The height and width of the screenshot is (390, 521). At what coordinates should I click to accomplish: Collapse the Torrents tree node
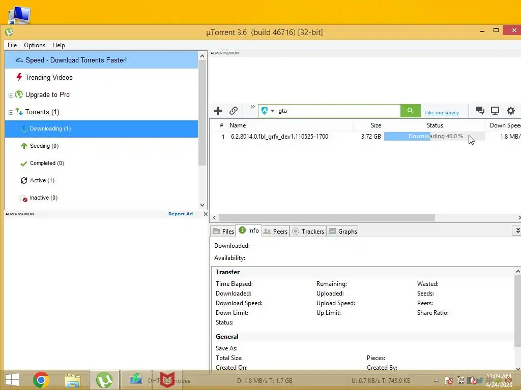[11, 112]
